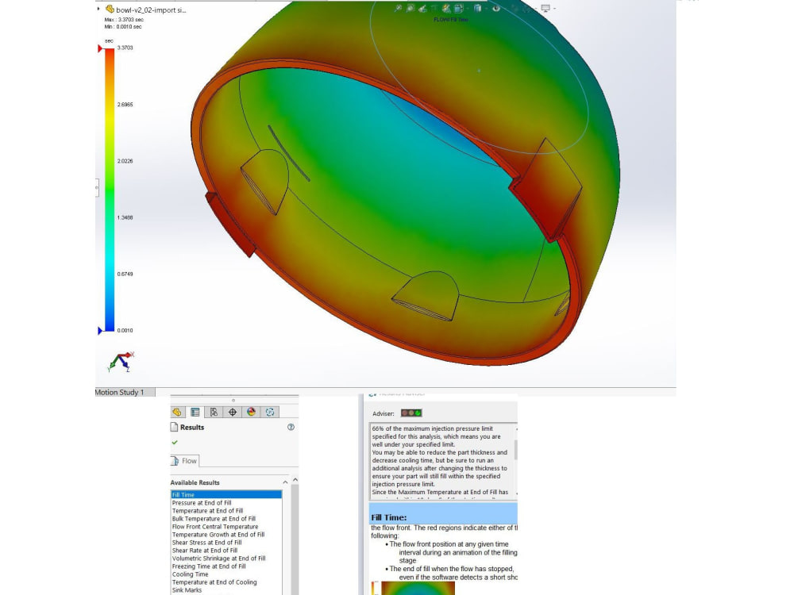Click the Previous View icon in viewport toolbar
794x595 pixels.
[422, 8]
